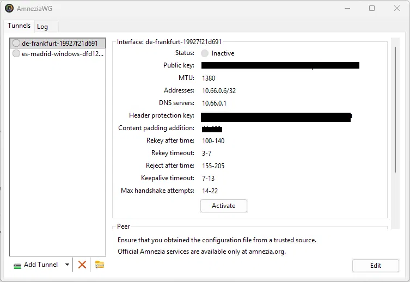The width and height of the screenshot is (410, 282).
Task: Click the DNS server value 10.66.0.1
Action: pos(214,103)
